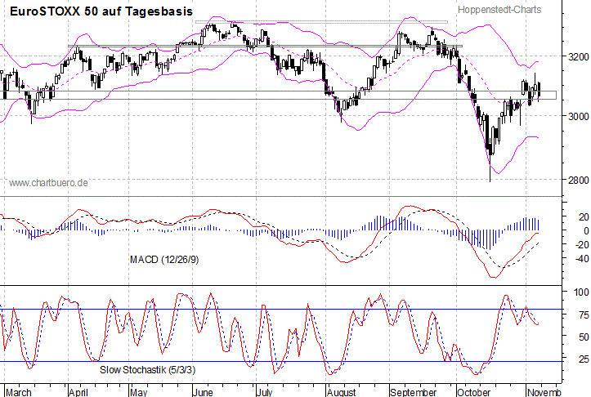Select the 'May' month label
Image resolution: width=591 pixels, height=397 pixels.
tap(138, 392)
